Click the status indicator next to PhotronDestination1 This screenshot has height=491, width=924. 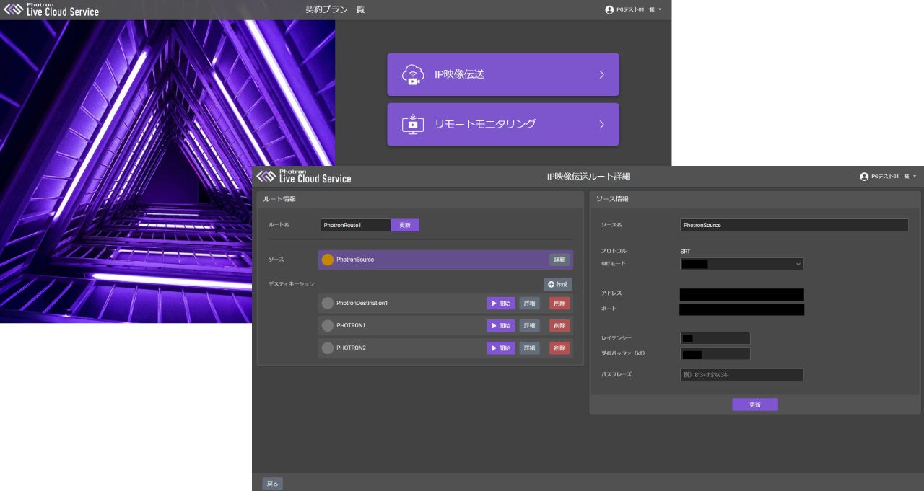click(327, 303)
